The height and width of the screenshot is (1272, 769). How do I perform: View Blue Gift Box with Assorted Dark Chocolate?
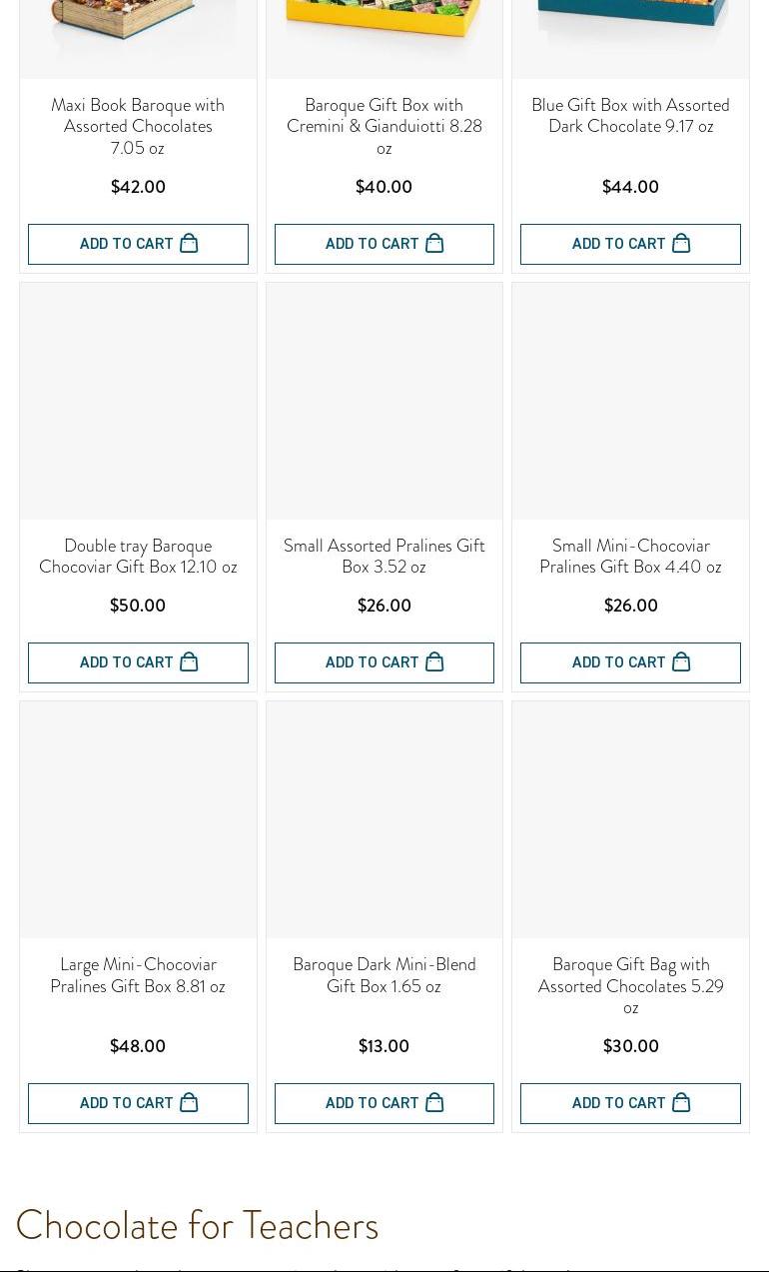(630, 116)
